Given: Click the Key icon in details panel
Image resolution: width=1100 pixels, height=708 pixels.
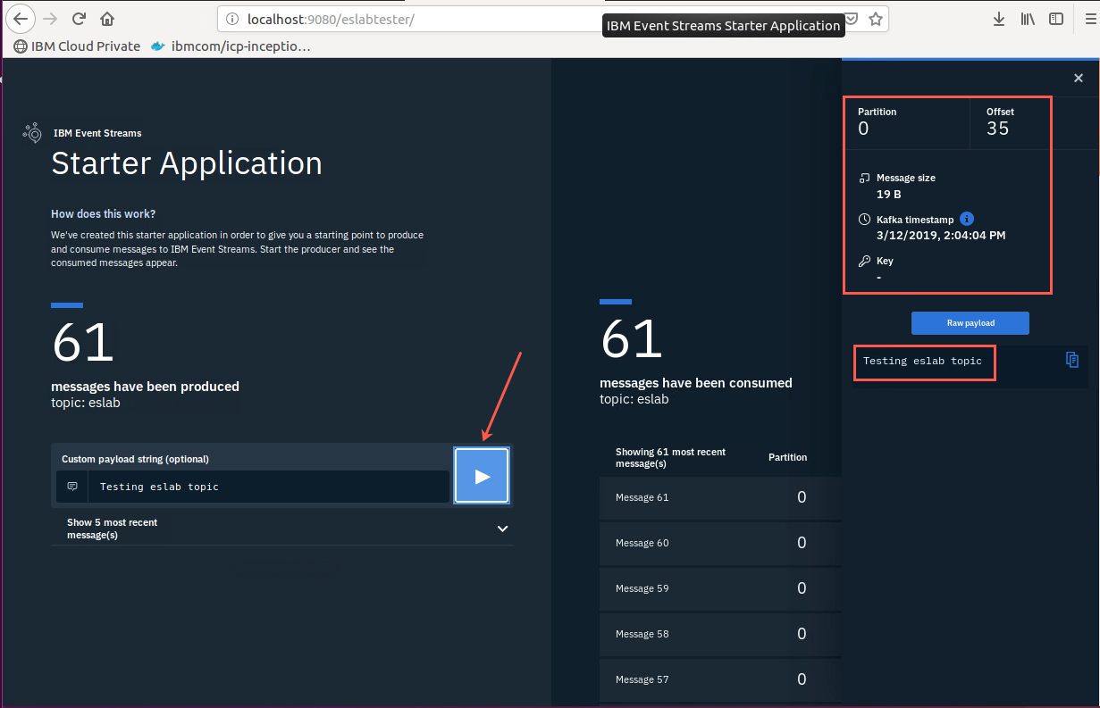Looking at the screenshot, I should 864,262.
